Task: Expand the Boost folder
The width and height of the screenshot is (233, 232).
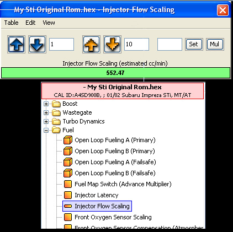Action: click(x=46, y=104)
